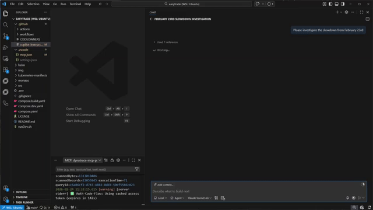This screenshot has width=373, height=210.
Task: Open the Remote Explorer view
Action: (x=5, y=58)
